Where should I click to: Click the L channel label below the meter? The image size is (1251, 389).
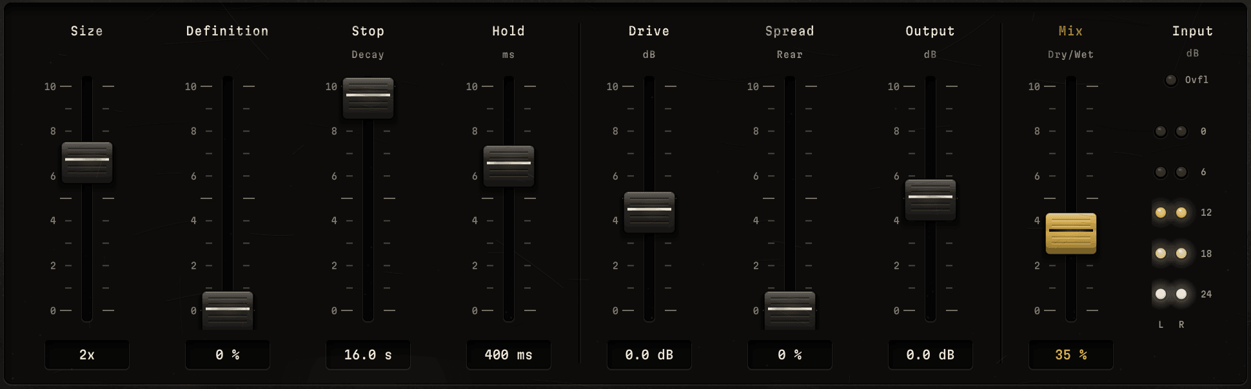coord(1161,325)
